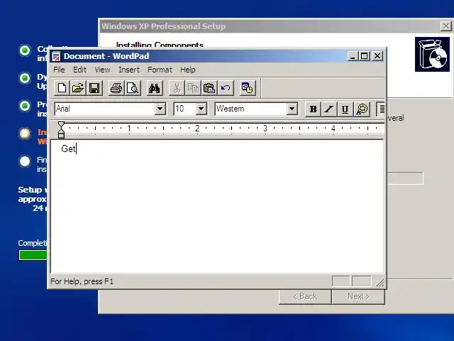Screen dimensions: 454x341
Task: Open the View menu
Action: pos(102,70)
